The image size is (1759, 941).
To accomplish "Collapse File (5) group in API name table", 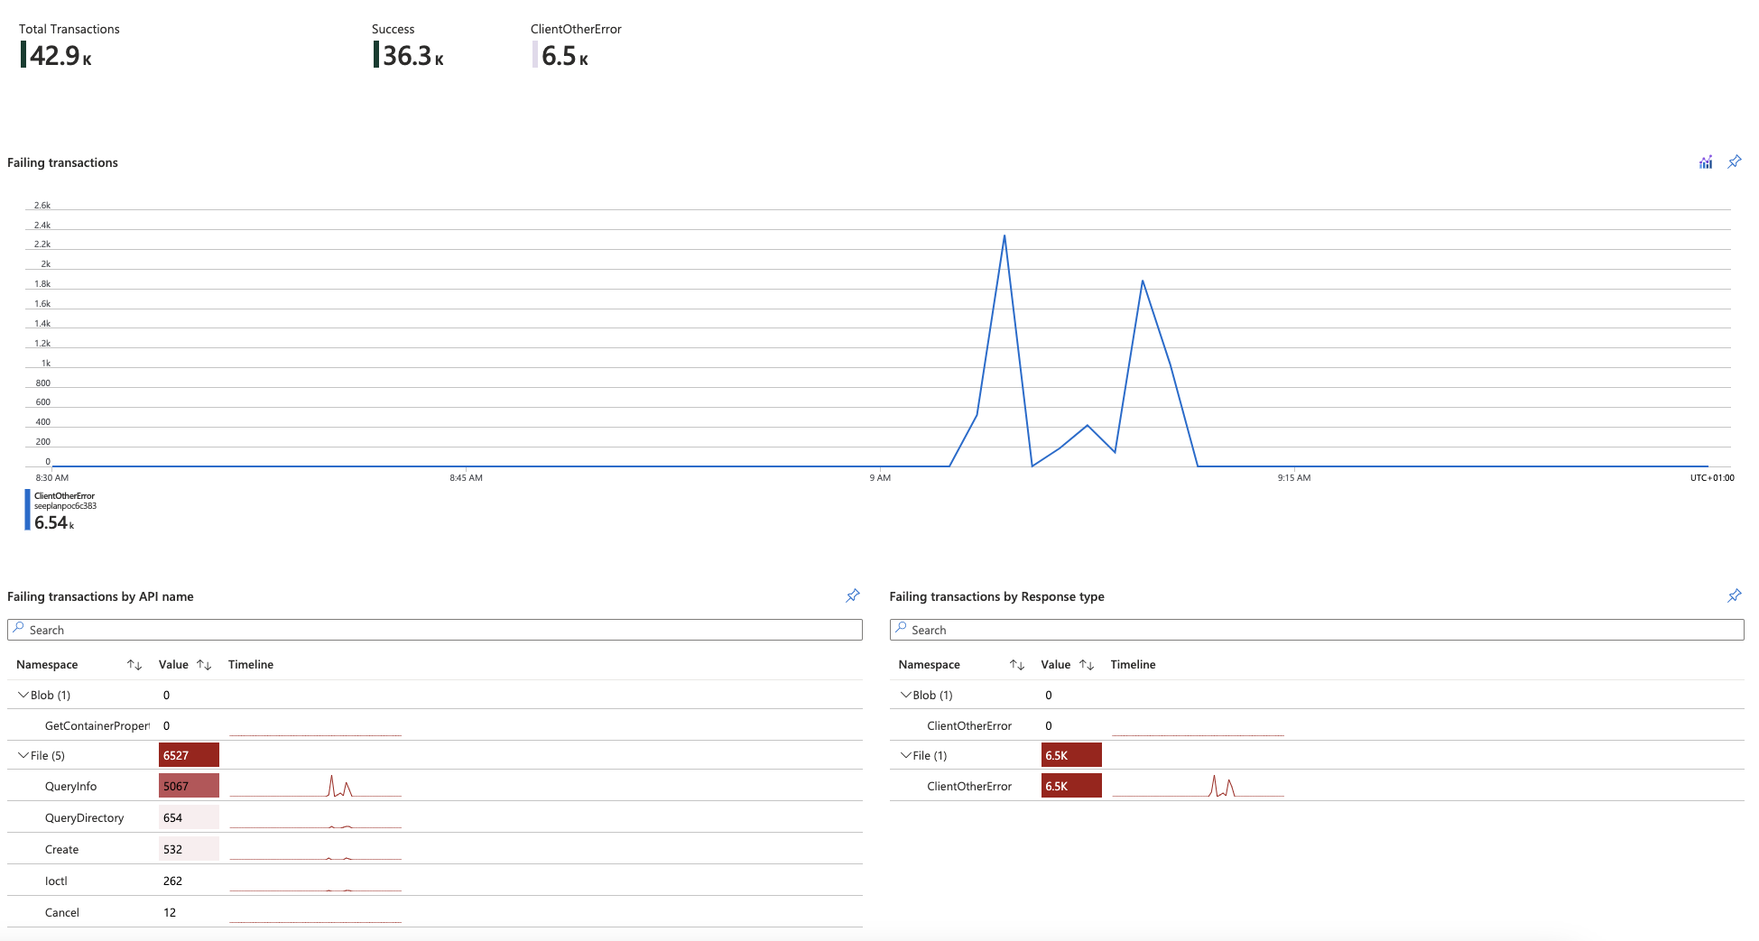I will [x=23, y=755].
